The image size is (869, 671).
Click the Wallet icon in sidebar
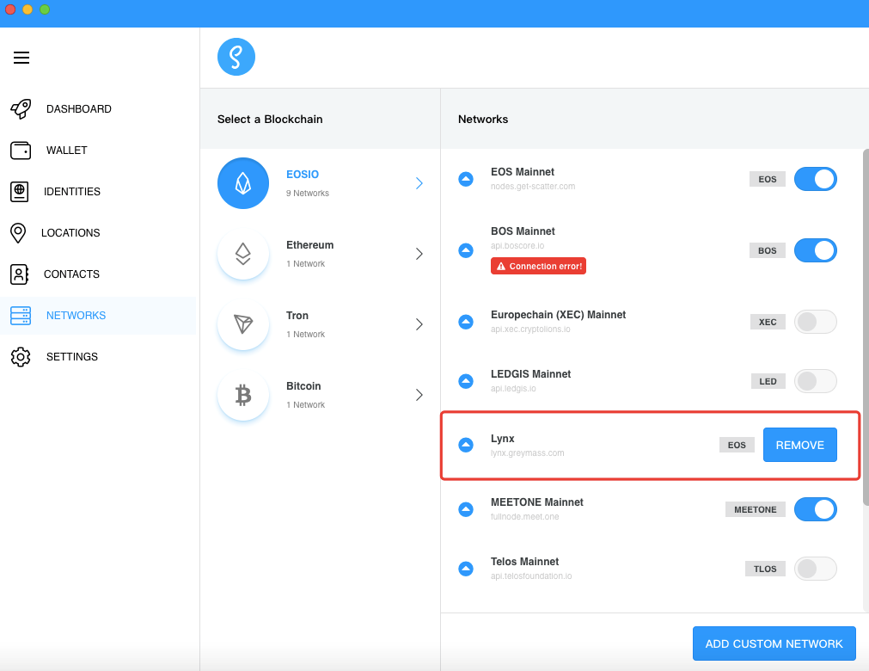click(x=21, y=151)
